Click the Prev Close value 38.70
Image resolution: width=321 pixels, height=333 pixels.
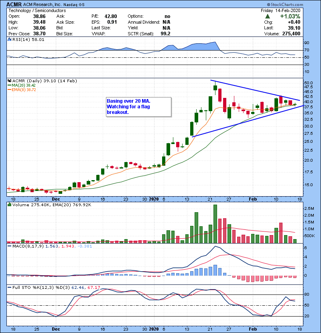click(39, 34)
